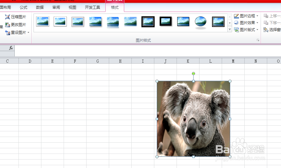Select column G header
The height and width of the screenshot is (168, 281).
(x=98, y=61)
